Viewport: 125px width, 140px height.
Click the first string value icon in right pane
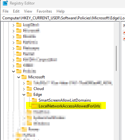tap(124, 32)
